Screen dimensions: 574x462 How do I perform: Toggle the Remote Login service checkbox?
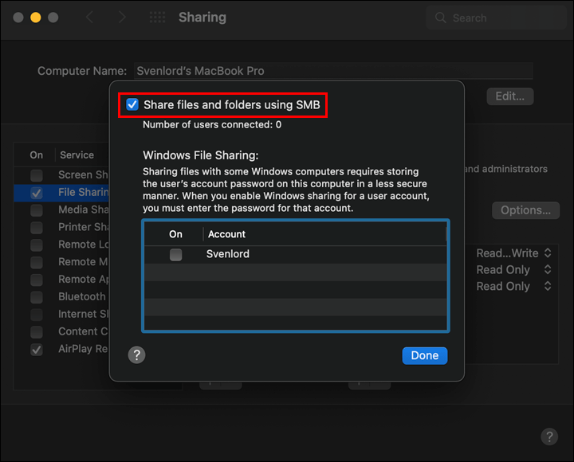coord(37,245)
